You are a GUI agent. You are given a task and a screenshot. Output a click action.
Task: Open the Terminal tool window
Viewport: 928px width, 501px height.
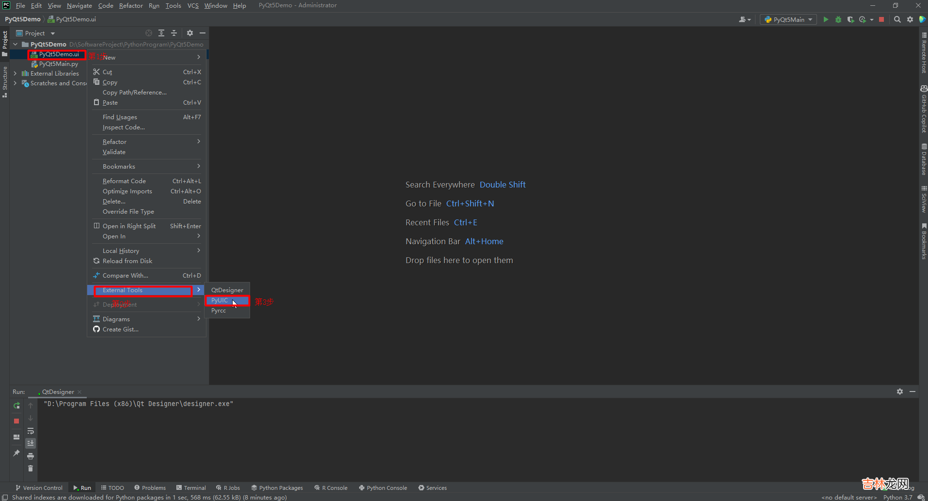tap(191, 488)
